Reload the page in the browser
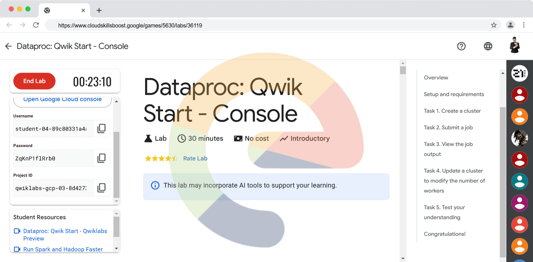This screenshot has height=262, width=533. [36, 25]
